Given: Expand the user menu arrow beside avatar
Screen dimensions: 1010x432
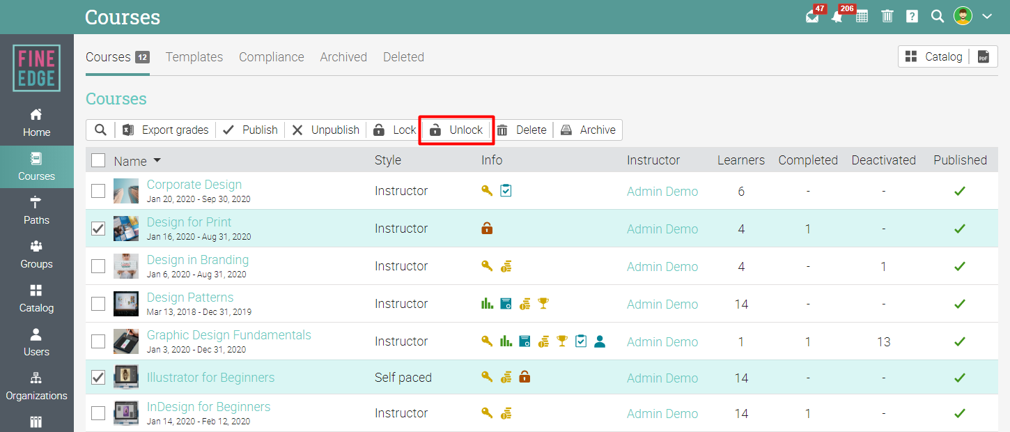Looking at the screenshot, I should 987,16.
